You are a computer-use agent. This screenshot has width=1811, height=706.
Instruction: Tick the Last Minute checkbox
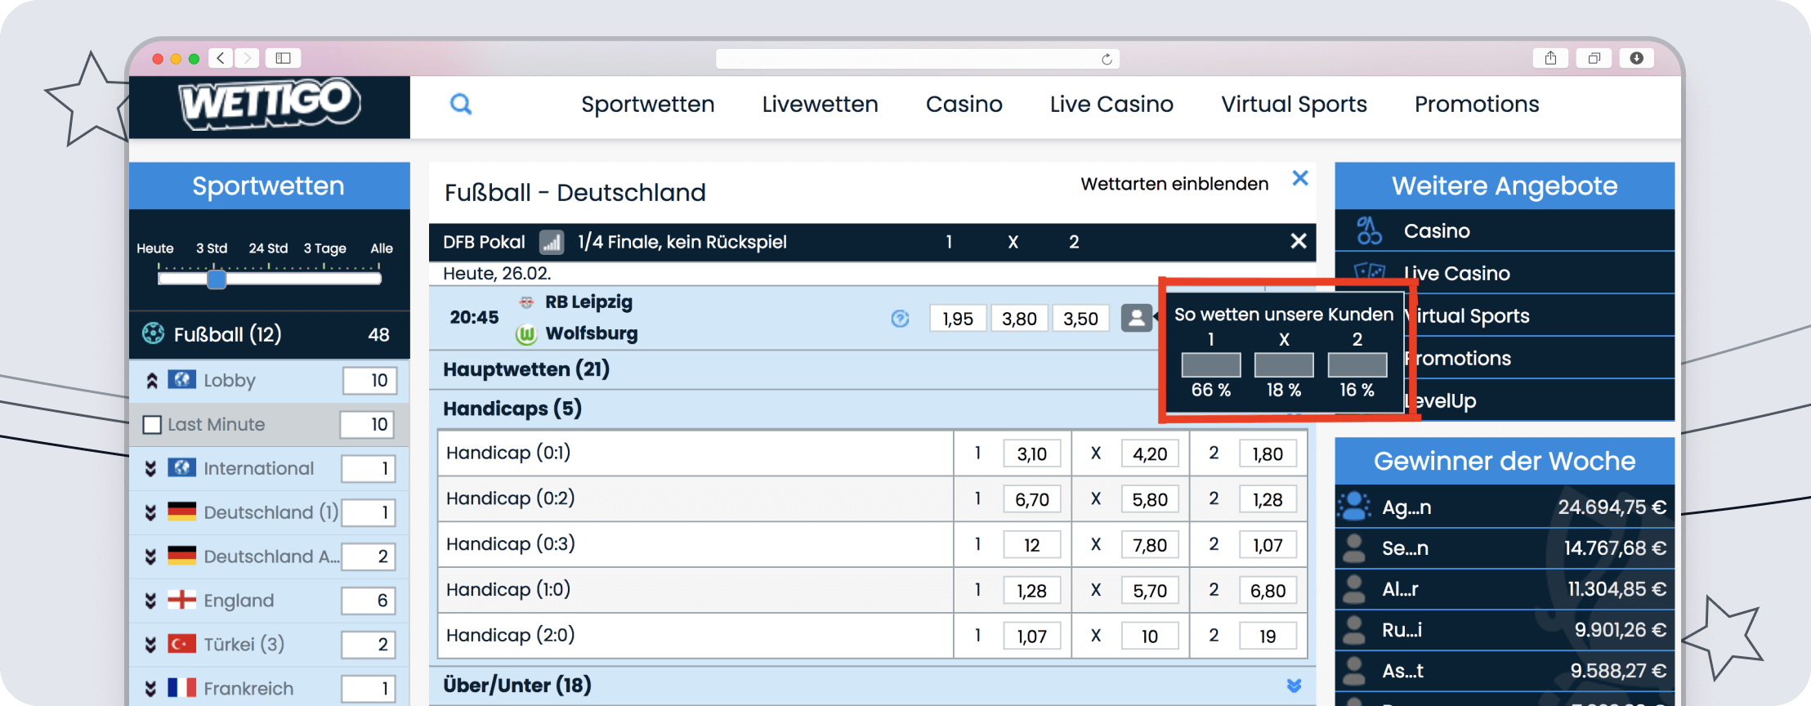[152, 425]
